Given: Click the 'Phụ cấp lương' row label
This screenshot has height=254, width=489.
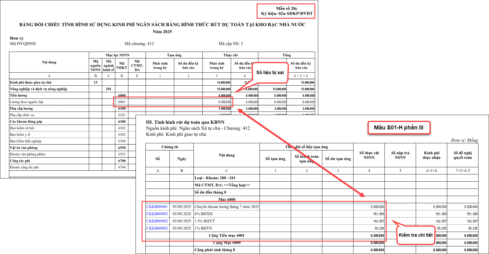Looking at the screenshot, I should click(21, 109).
